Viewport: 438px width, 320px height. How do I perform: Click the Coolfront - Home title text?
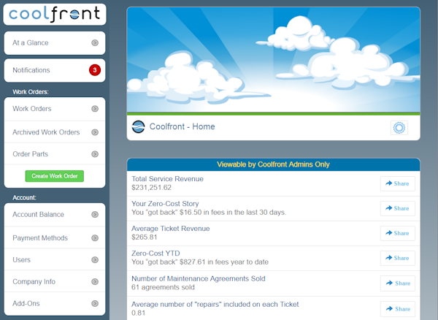pos(182,126)
